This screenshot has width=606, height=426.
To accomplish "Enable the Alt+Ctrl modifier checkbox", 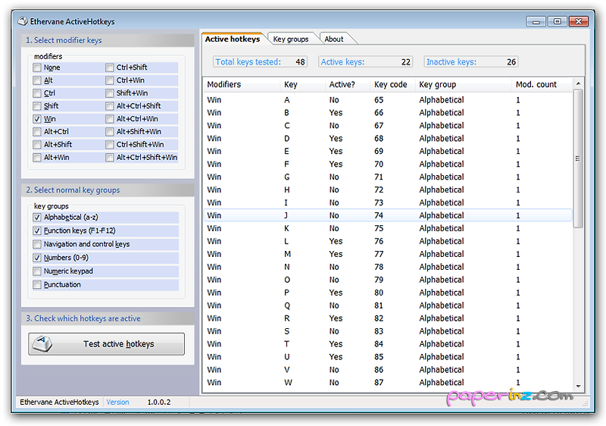I will pyautogui.click(x=37, y=132).
